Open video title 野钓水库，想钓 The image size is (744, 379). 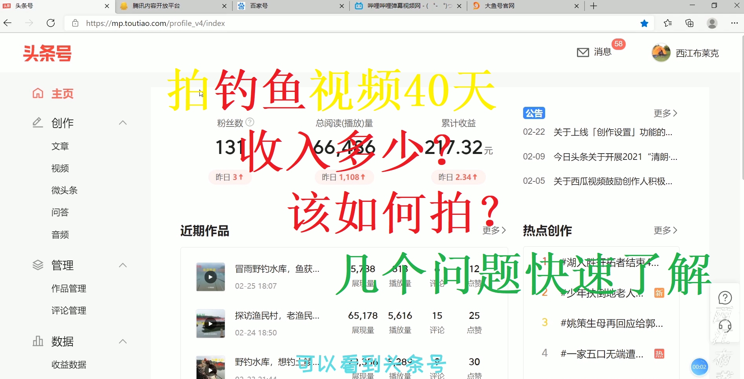(x=277, y=362)
